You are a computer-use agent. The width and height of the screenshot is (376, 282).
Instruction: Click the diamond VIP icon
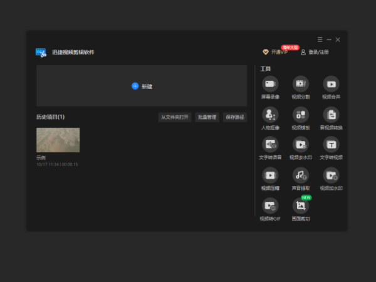click(x=266, y=52)
